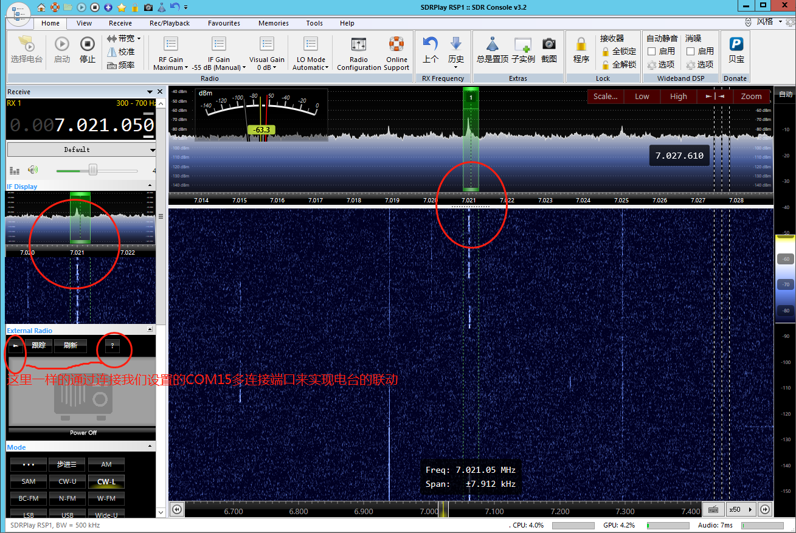The height and width of the screenshot is (533, 796).
Task: Click the ? help button in External Radio
Action: click(x=112, y=346)
